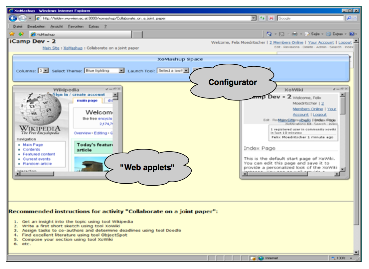Click Featured content link in Wikipedia
The height and width of the screenshot is (269, 369).
point(39,154)
